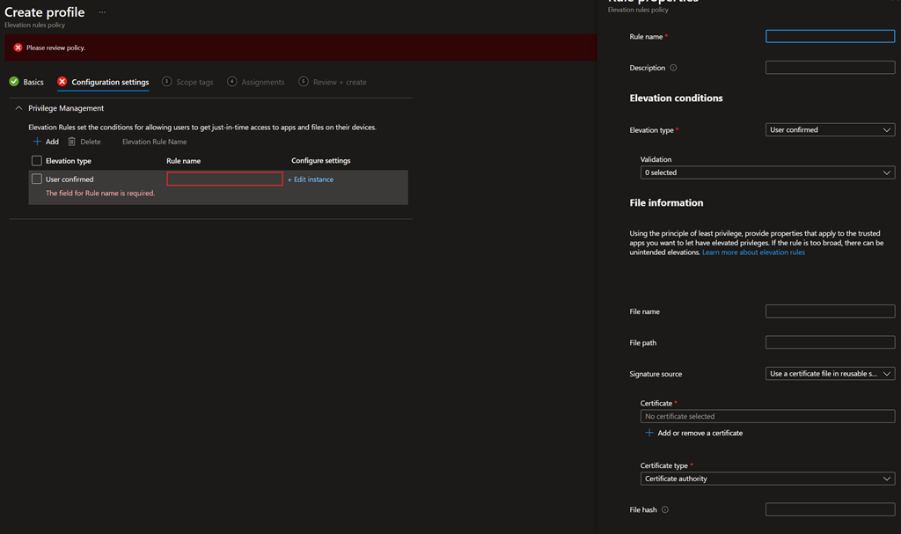Click the File hash info icon
The width and height of the screenshot is (901, 534).
[664, 509]
